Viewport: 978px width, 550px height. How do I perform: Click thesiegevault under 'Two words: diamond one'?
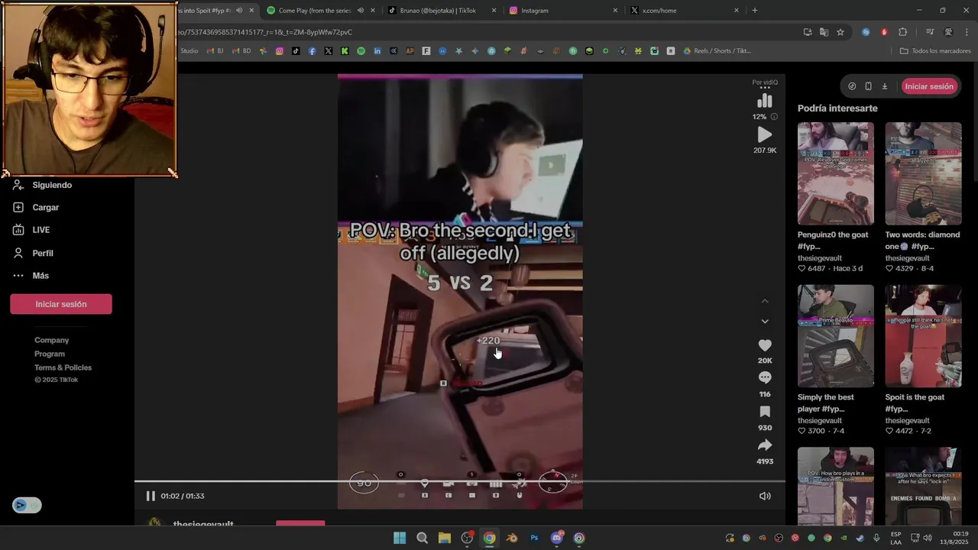click(907, 258)
